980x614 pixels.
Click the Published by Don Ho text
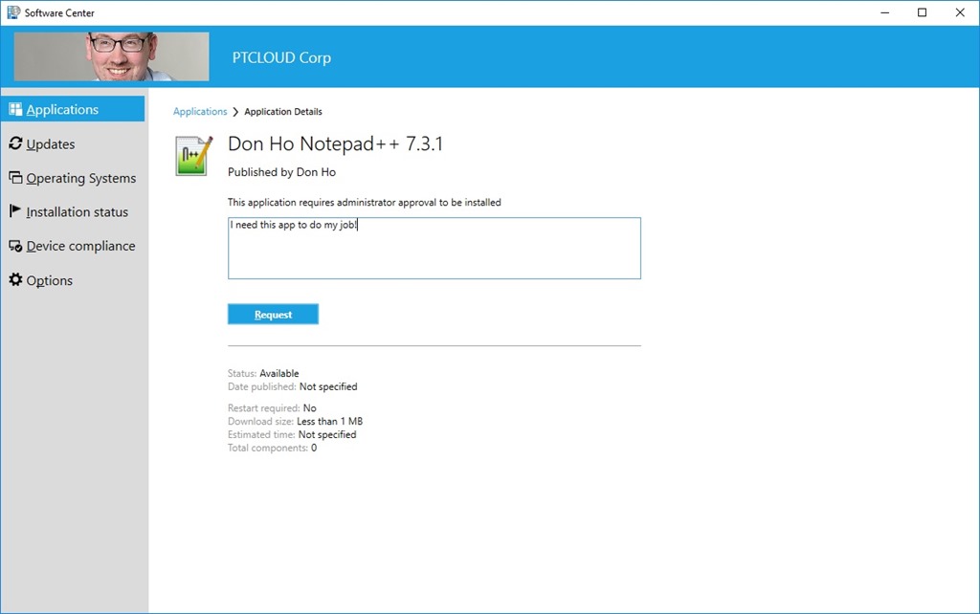[x=282, y=172]
